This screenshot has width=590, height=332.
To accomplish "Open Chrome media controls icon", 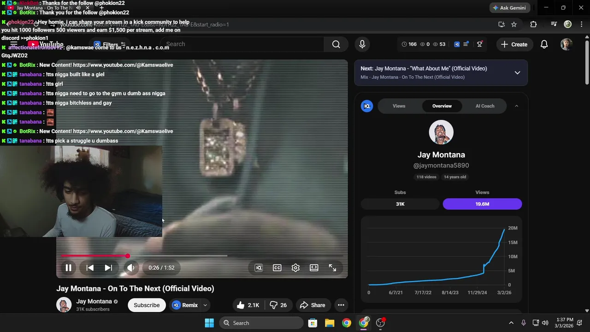I will (x=554, y=24).
